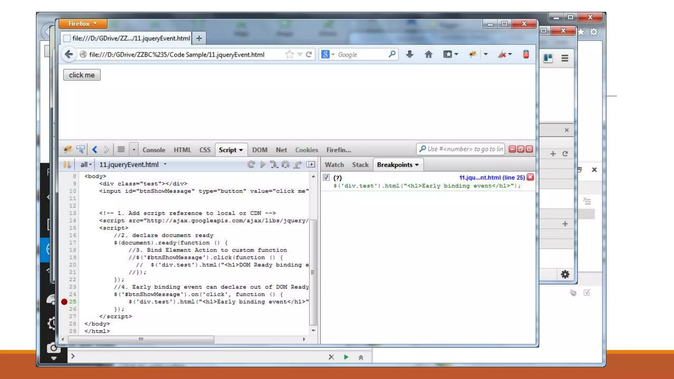Image resolution: width=674 pixels, height=379 pixels.
Task: Switch to the Console tab
Action: click(154, 150)
